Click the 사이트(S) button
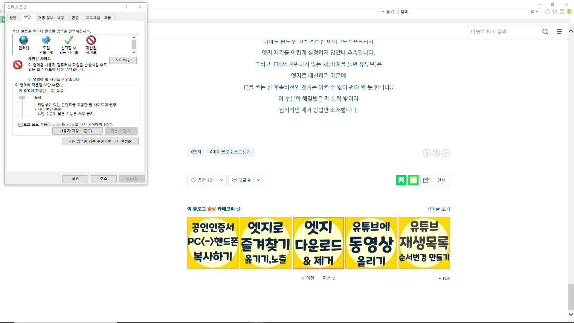 123,60
